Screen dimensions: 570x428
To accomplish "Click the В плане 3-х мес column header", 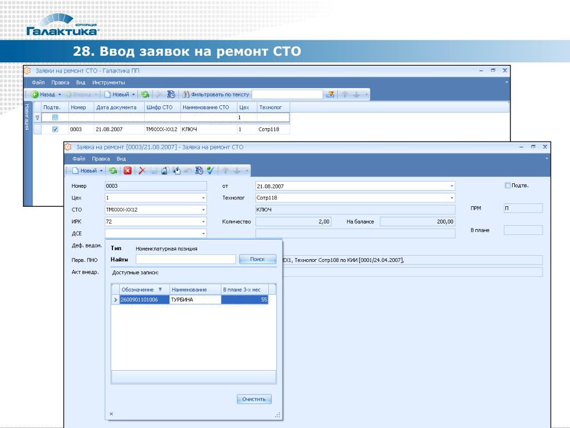I will coord(245,290).
